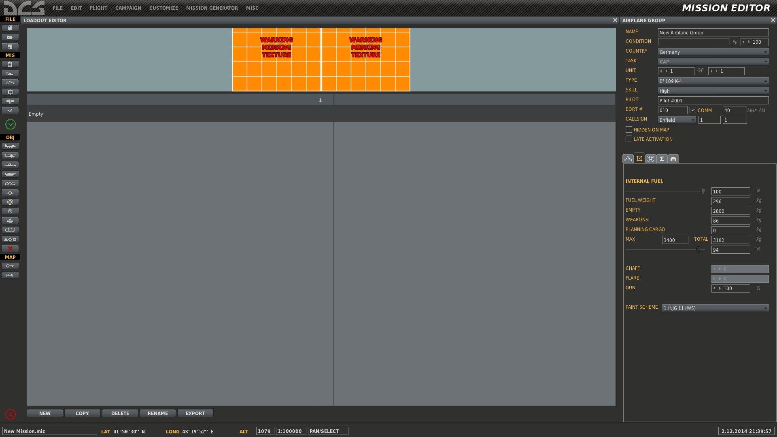Open the FILE menu

57,8
